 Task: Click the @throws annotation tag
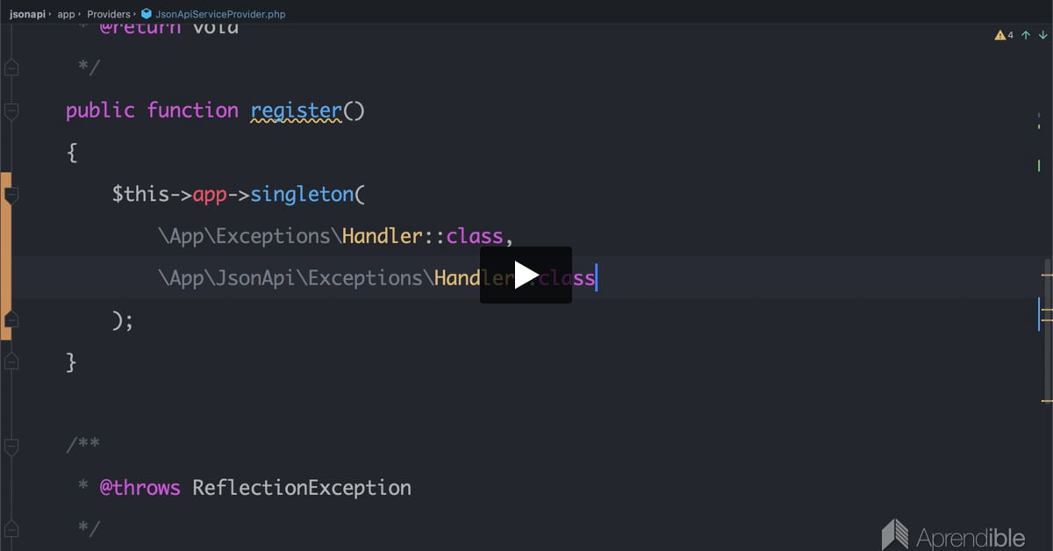click(x=140, y=487)
